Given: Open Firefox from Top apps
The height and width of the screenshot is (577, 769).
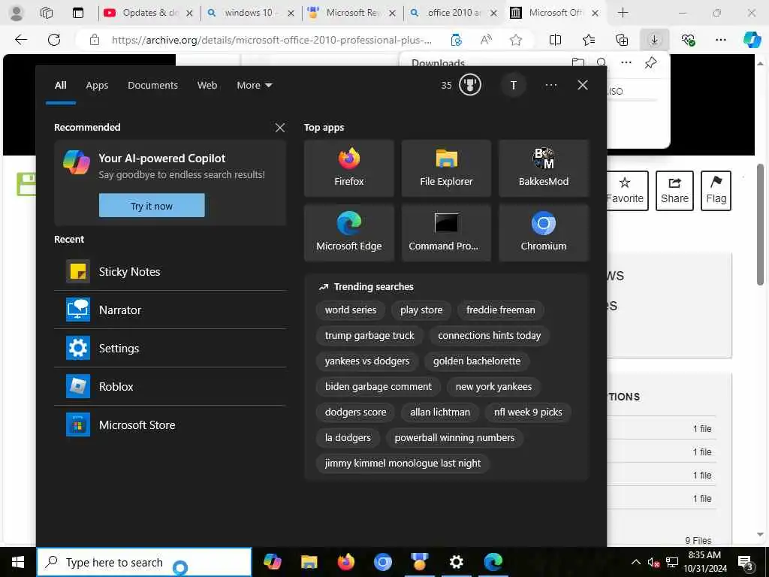Looking at the screenshot, I should 348,168.
